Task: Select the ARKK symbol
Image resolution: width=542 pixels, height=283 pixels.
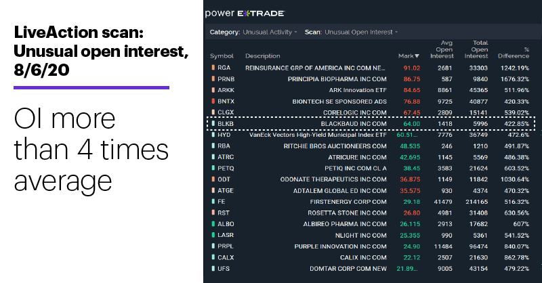Action: (x=226, y=90)
